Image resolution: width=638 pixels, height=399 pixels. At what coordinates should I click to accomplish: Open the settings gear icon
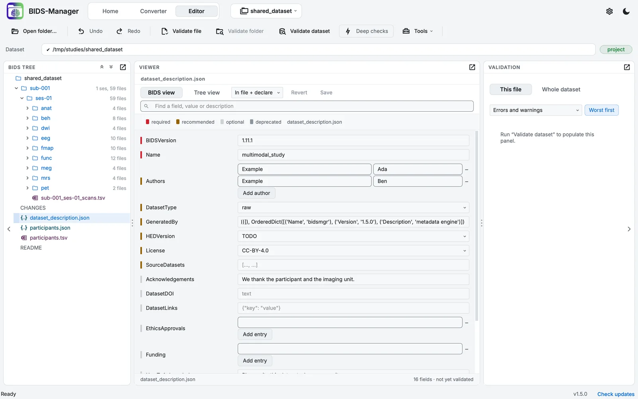point(609,11)
